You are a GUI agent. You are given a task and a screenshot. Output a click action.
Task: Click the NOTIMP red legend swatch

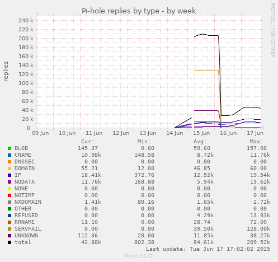coord(10,195)
